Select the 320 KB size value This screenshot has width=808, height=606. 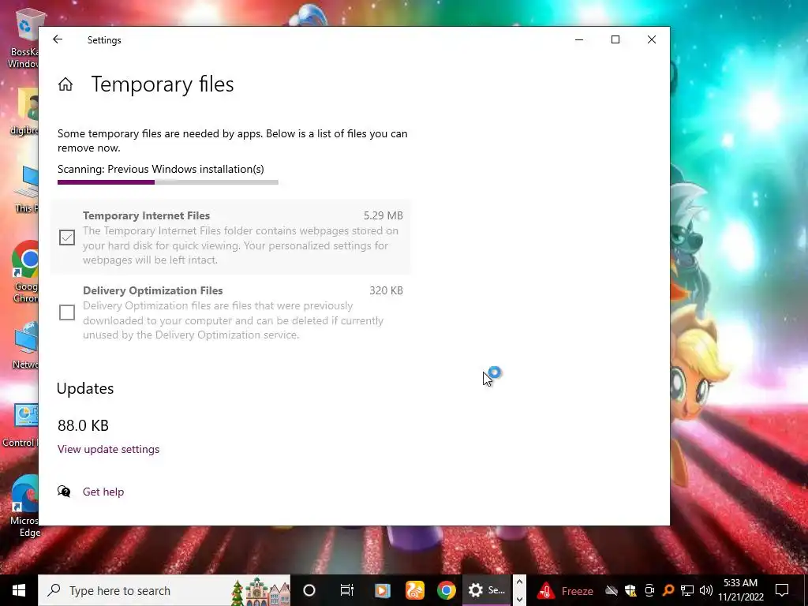pyautogui.click(x=386, y=290)
